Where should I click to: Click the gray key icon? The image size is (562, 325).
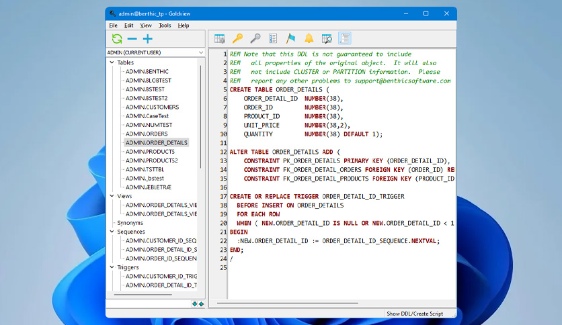pos(255,38)
